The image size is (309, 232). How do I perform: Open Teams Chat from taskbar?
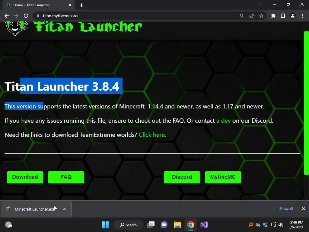point(164,225)
